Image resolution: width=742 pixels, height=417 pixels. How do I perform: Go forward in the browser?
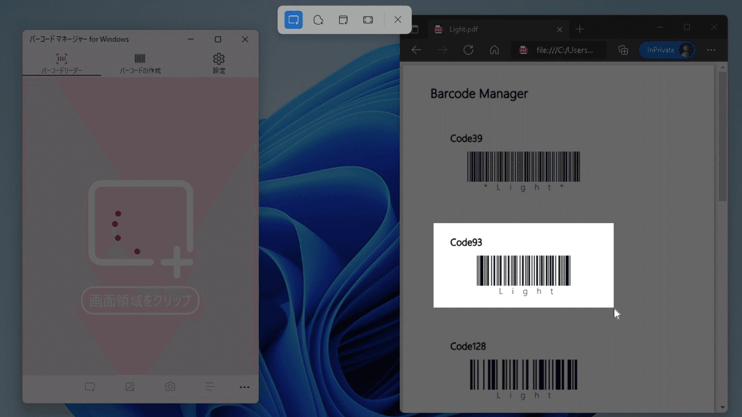click(442, 50)
